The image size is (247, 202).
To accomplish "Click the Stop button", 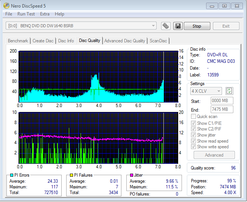I will pos(197,26).
